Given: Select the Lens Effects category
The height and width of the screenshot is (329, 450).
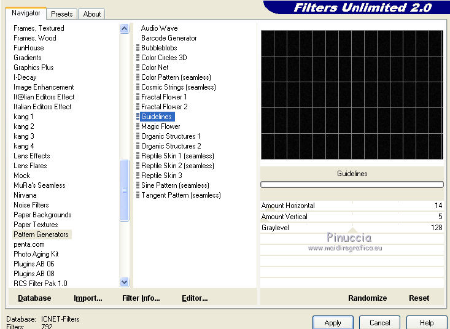Looking at the screenshot, I should pos(31,156).
